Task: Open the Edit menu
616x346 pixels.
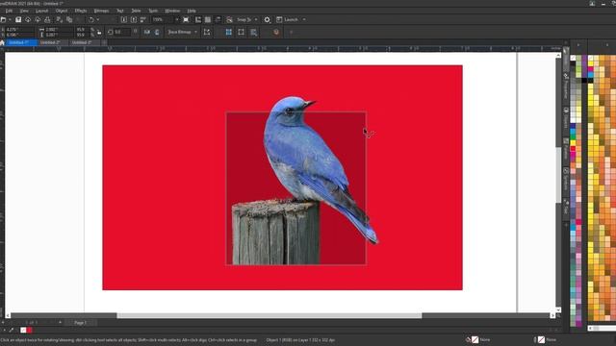Action: click(9, 11)
